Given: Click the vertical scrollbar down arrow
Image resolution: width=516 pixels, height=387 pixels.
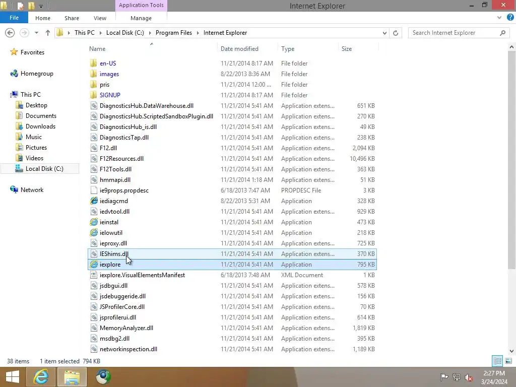Looking at the screenshot, I should (x=511, y=351).
